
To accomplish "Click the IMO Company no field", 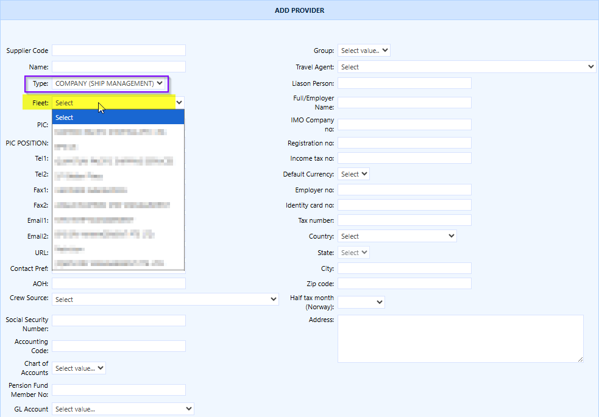I will [x=405, y=124].
